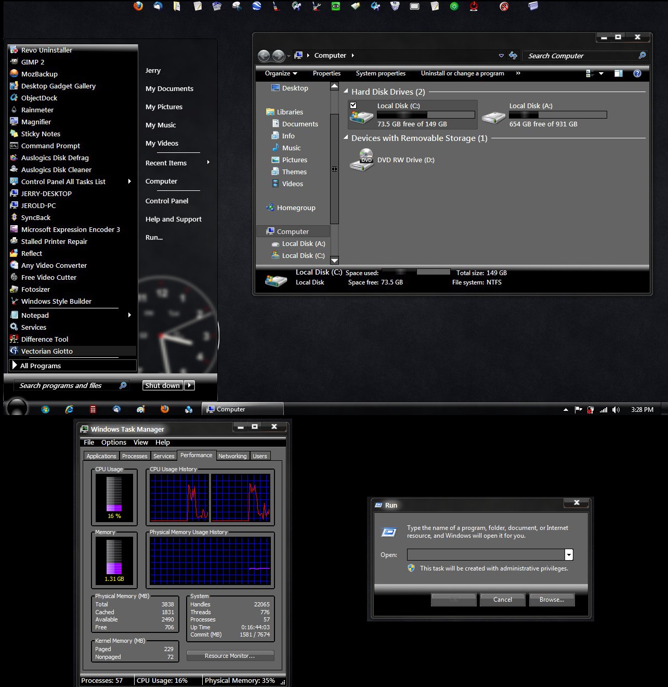The image size is (668, 687).
Task: Click the Start orb button
Action: click(x=18, y=407)
